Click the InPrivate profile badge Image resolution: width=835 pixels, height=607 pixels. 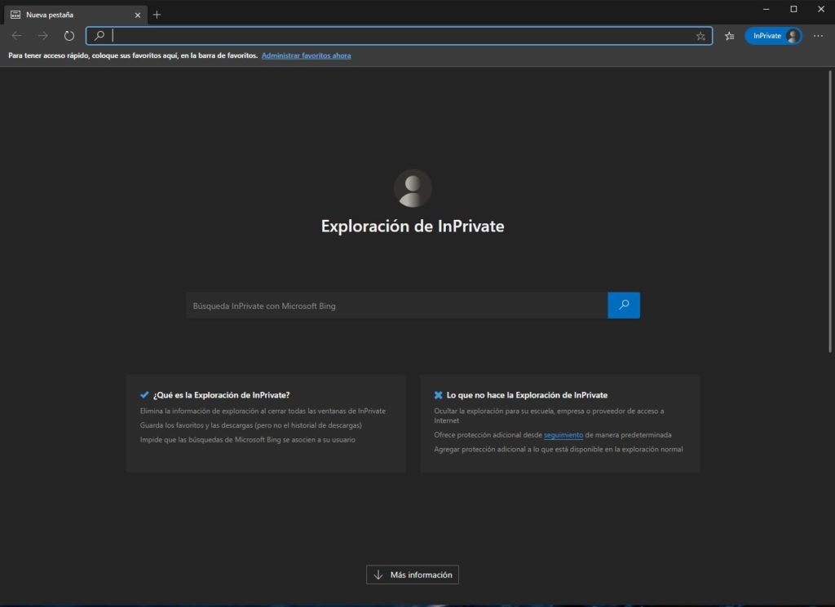(x=773, y=36)
